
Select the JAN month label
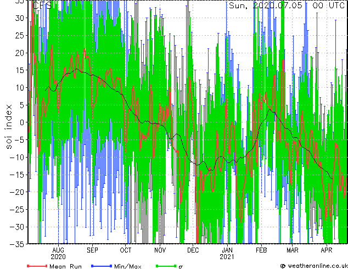(x=227, y=249)
